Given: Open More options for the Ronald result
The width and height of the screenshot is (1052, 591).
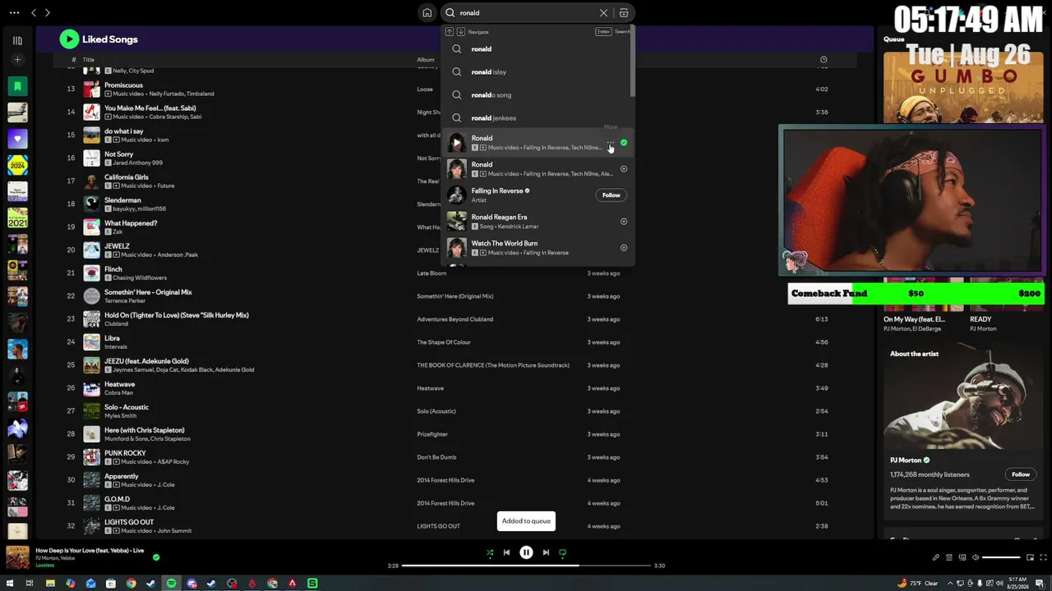Looking at the screenshot, I should click(611, 143).
